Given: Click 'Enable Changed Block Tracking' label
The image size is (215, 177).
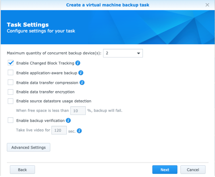Looking at the screenshot, I should [x=45, y=63].
